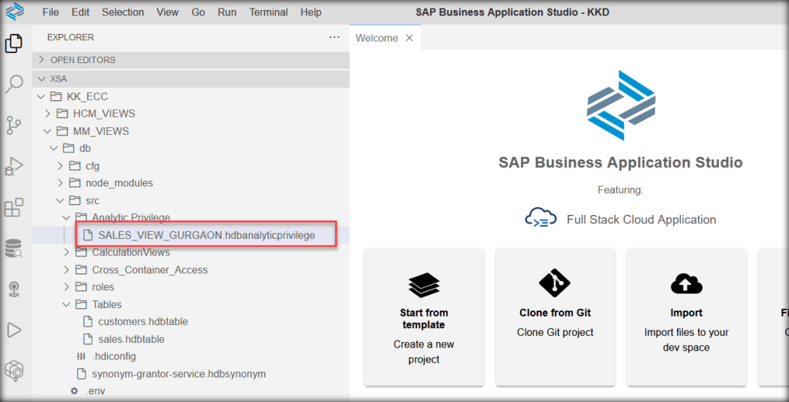Open the Source Control icon
The image size is (789, 402).
click(x=14, y=125)
